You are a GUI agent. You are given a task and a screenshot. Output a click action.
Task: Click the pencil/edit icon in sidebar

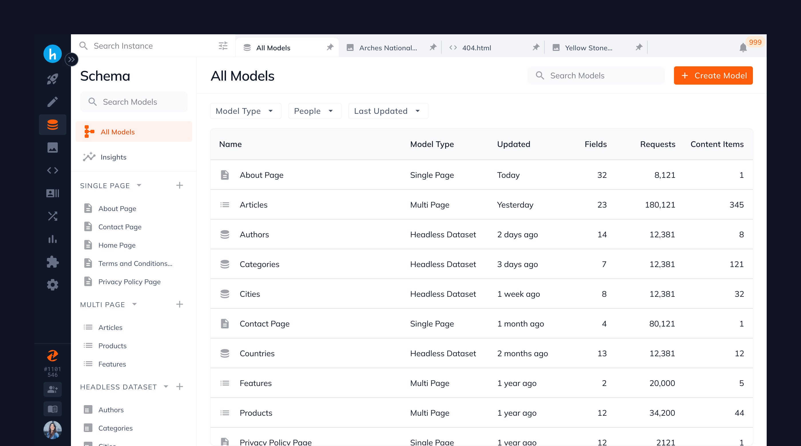53,101
